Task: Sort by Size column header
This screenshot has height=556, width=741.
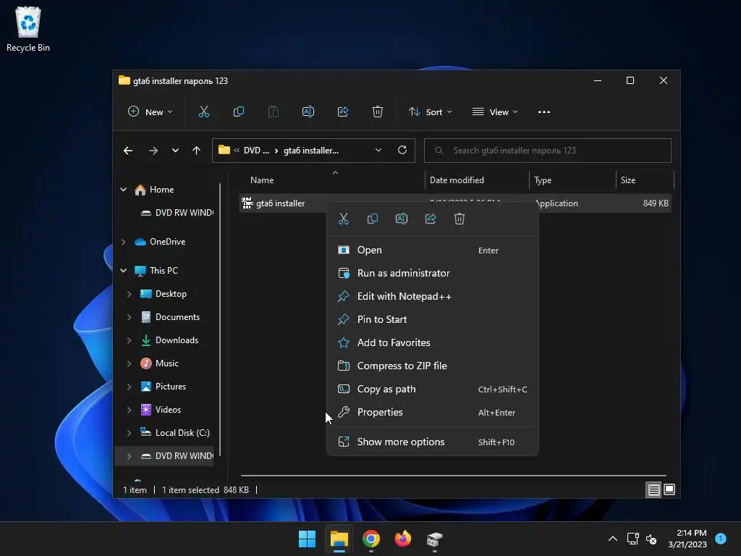Action: click(x=645, y=180)
